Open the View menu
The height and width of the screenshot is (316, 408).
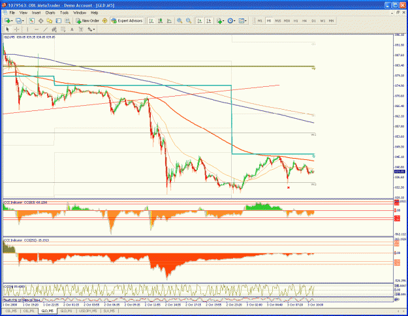23,12
